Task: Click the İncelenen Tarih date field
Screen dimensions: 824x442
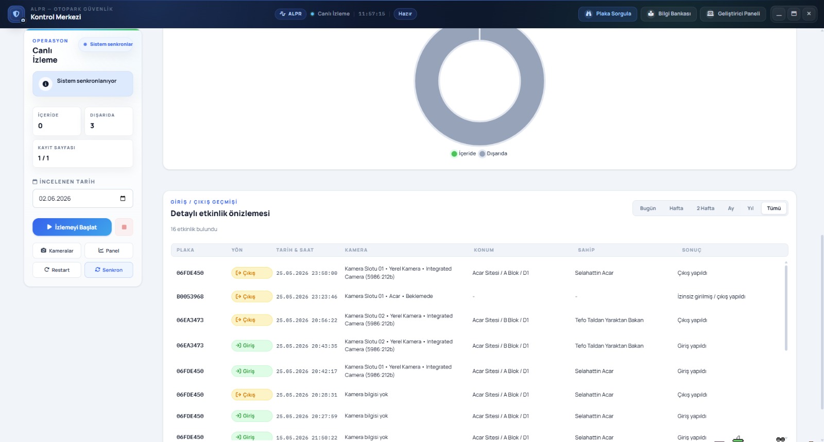Action: point(82,198)
